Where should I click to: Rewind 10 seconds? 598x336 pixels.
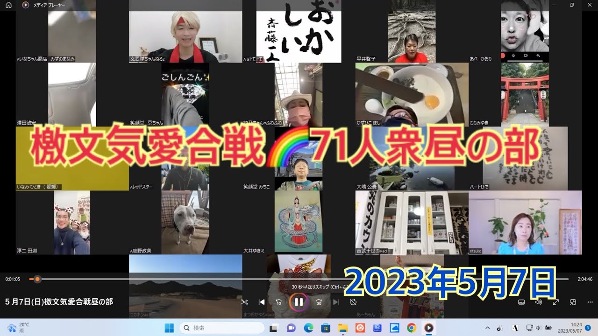pyautogui.click(x=279, y=302)
